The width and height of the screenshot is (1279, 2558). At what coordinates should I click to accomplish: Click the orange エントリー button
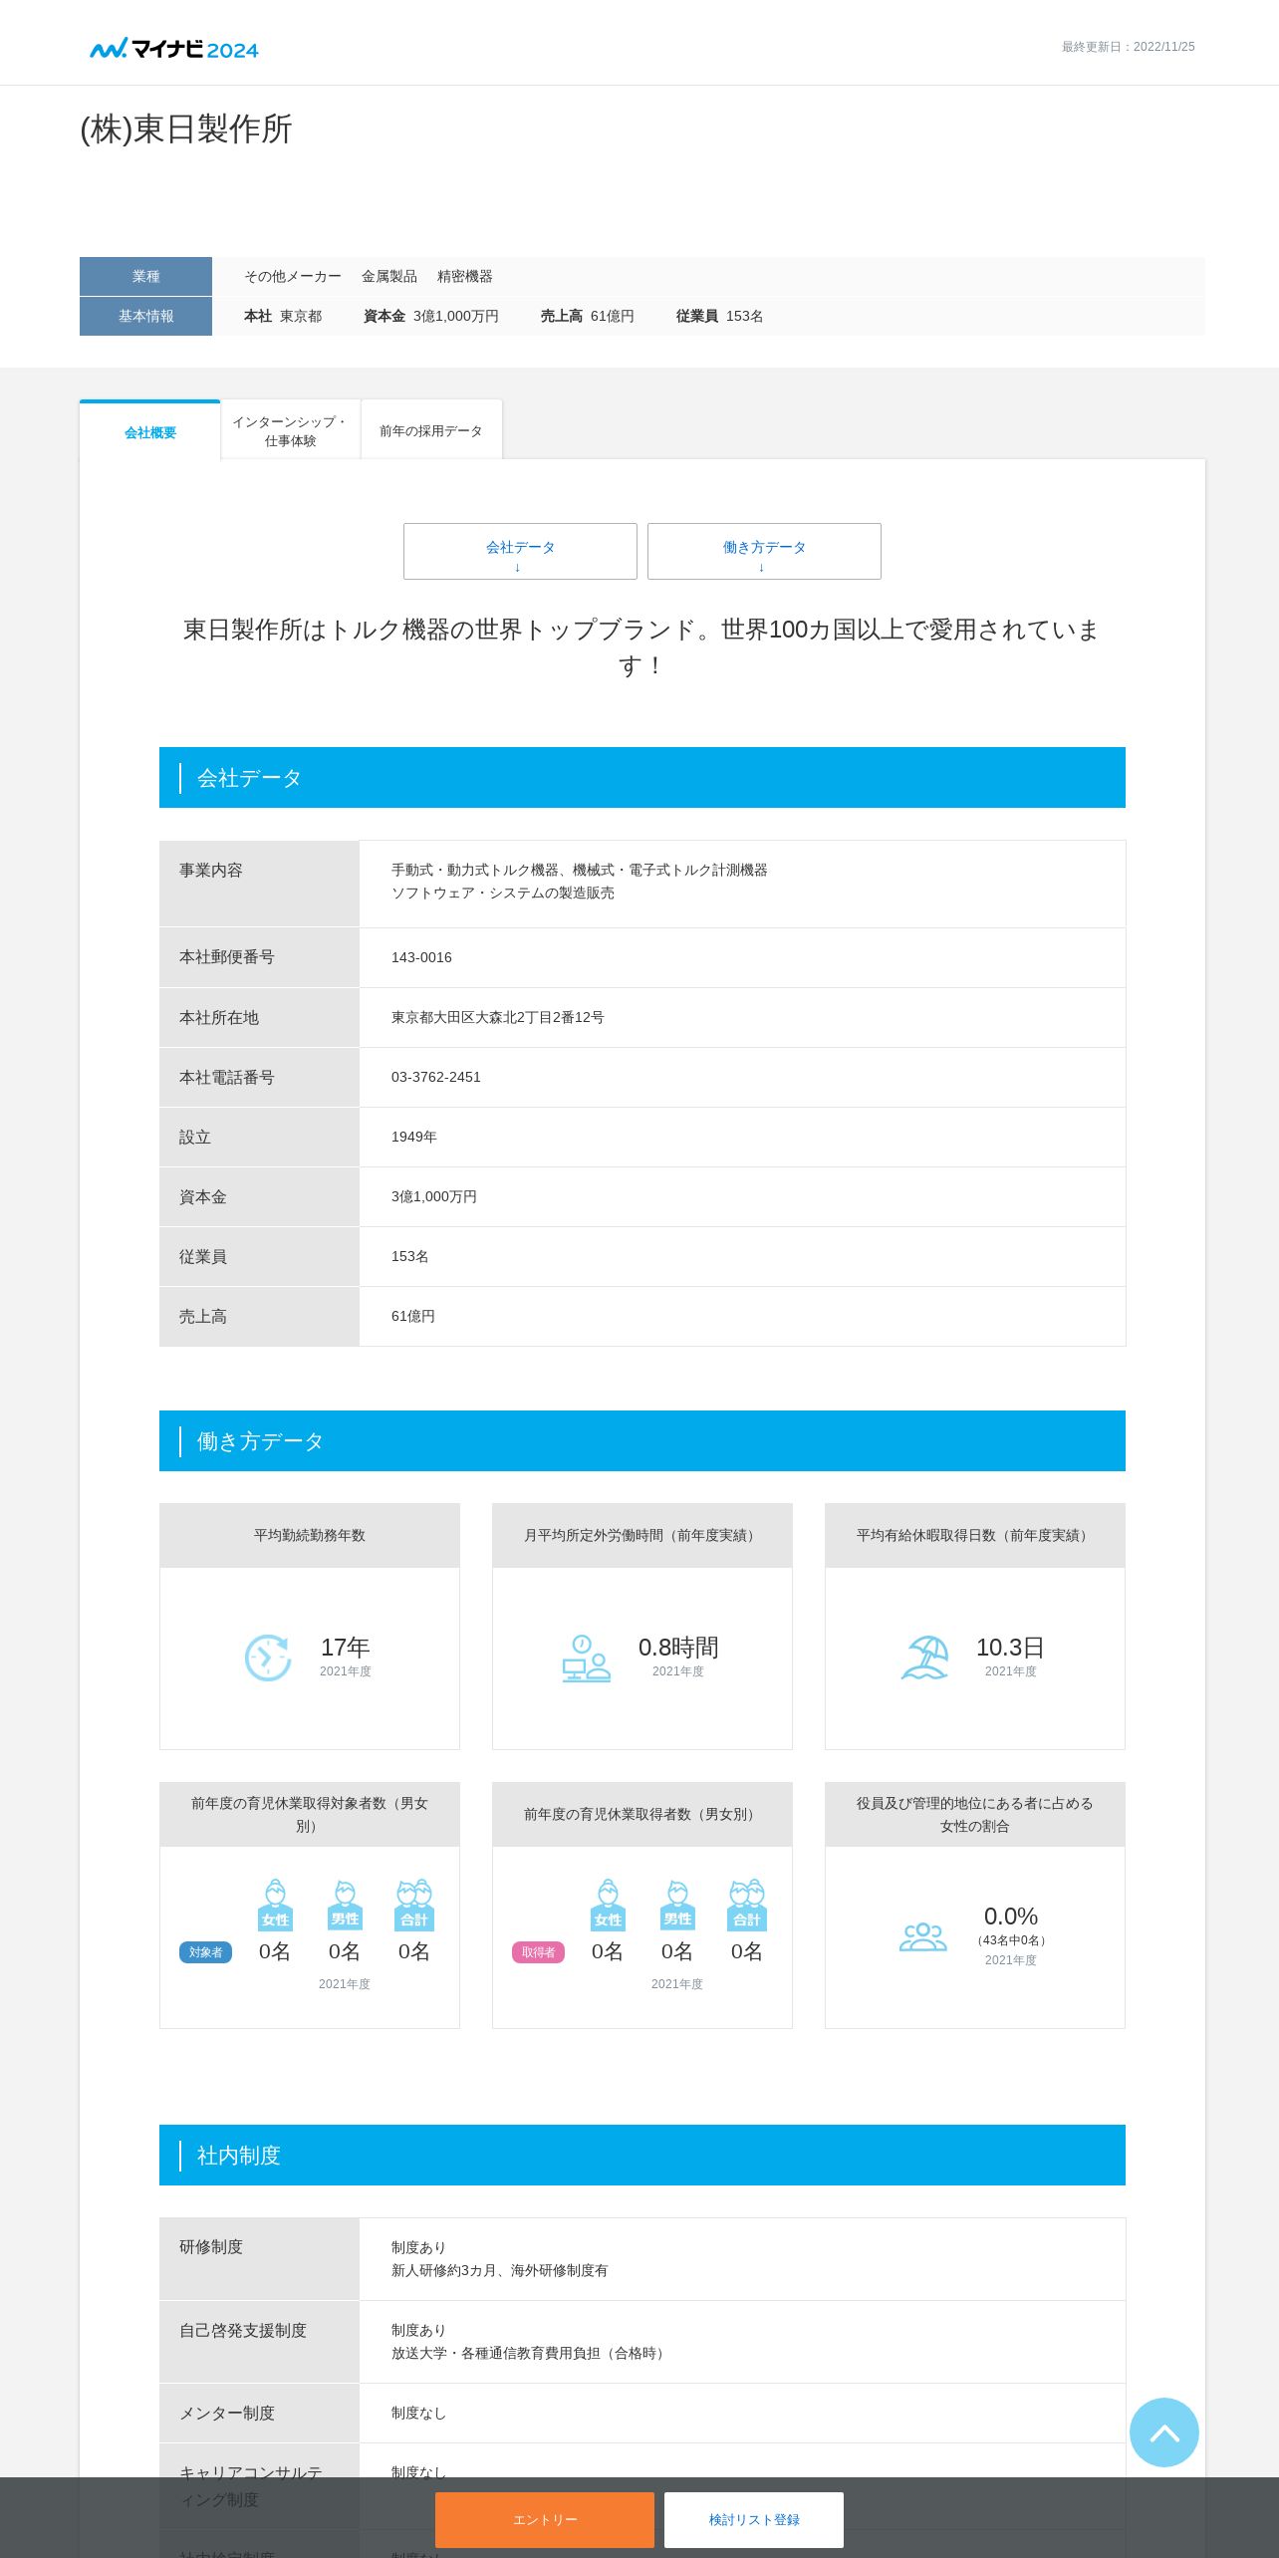(x=545, y=2519)
